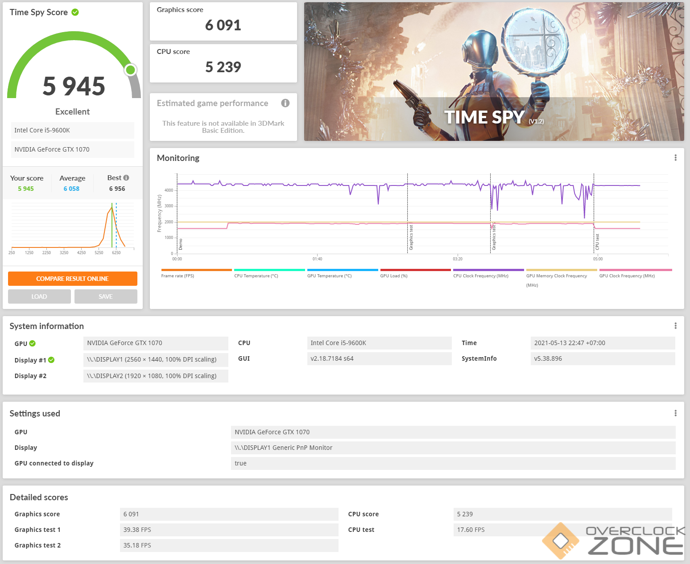Click the info icon for Estimated game performance

285,103
